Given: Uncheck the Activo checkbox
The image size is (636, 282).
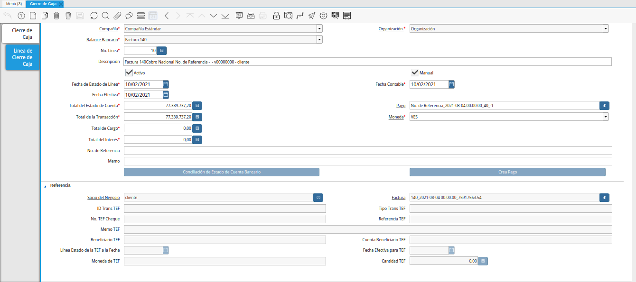Looking at the screenshot, I should 129,73.
